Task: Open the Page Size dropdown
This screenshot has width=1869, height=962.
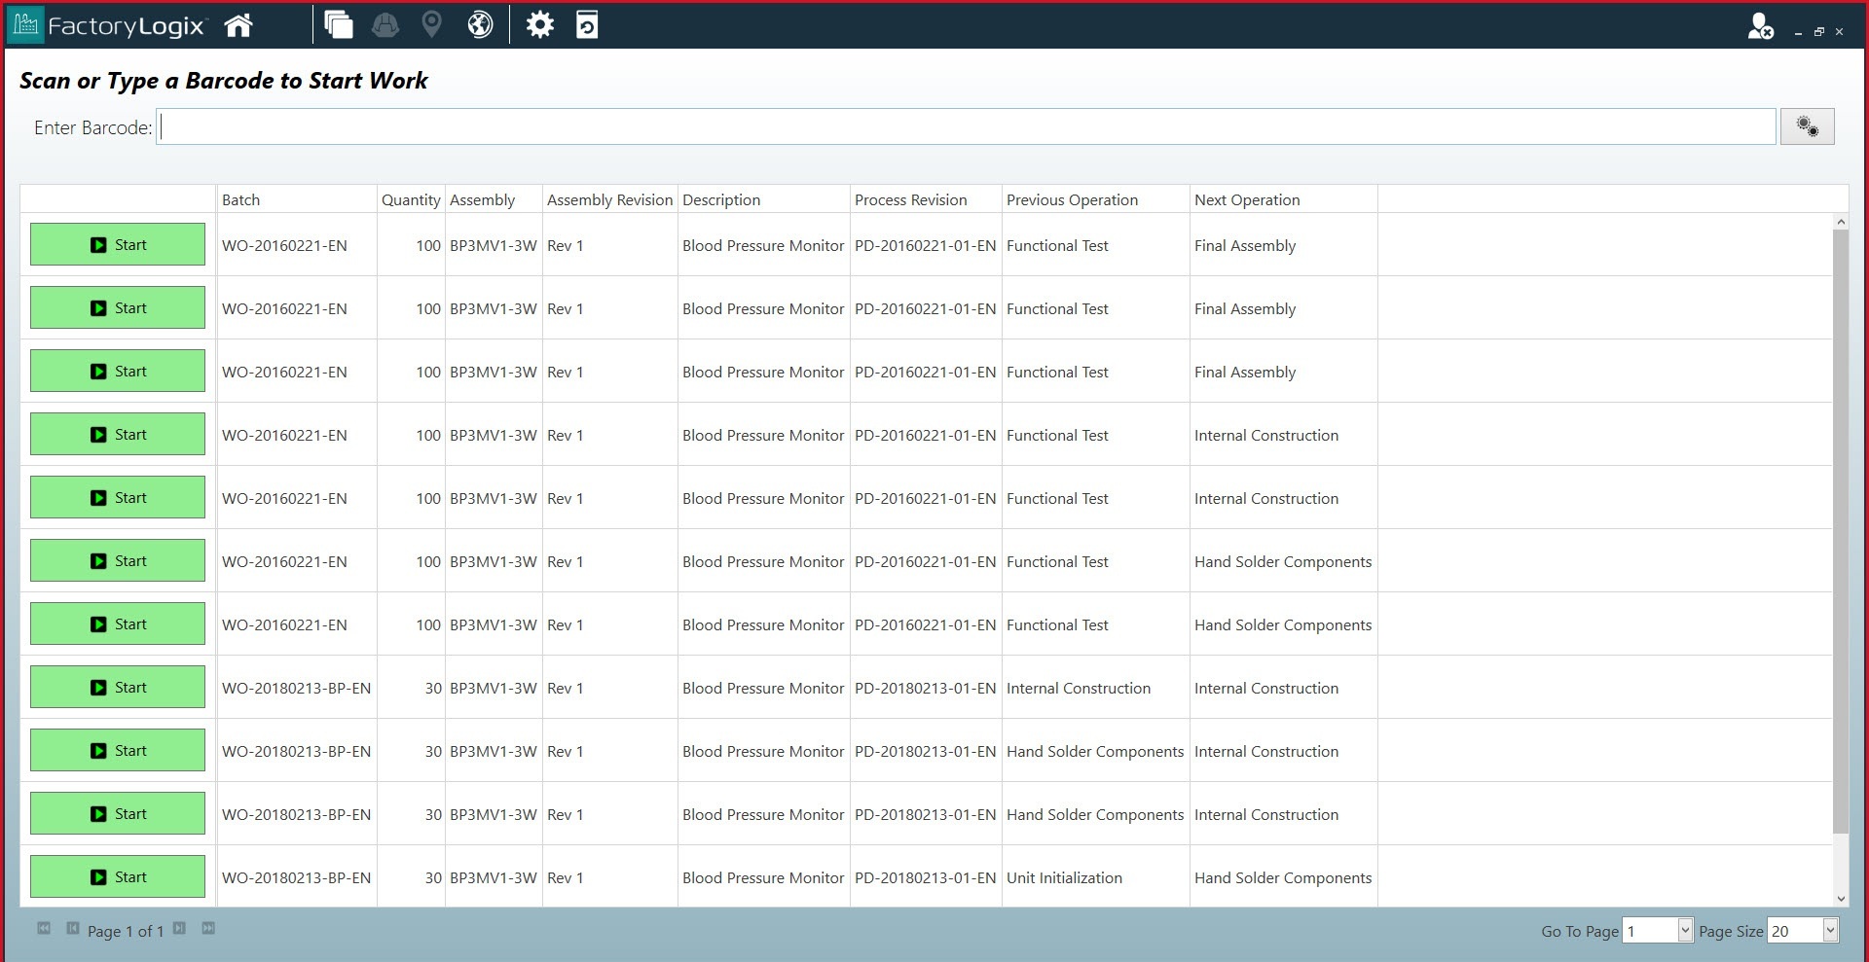Action: [x=1829, y=930]
